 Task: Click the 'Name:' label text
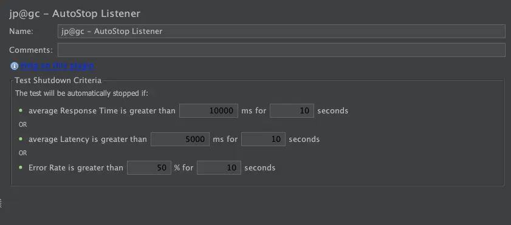(21, 31)
